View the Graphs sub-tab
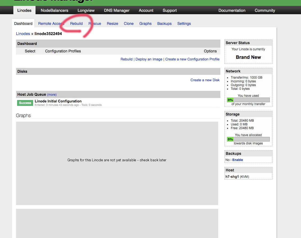This screenshot has height=238, width=301. tap(145, 24)
